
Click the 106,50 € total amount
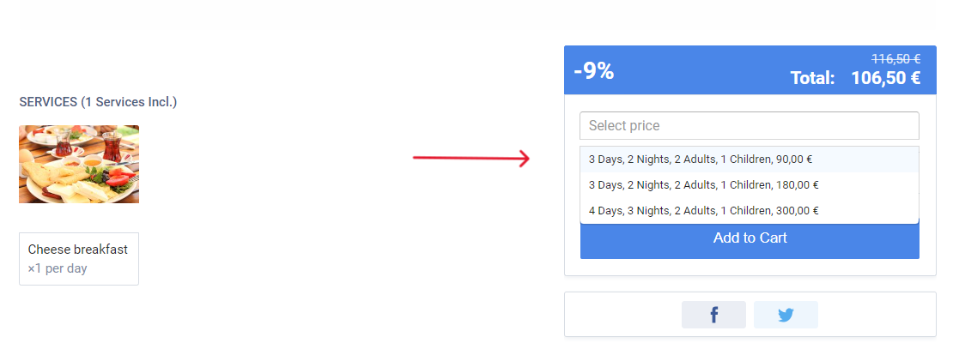pyautogui.click(x=886, y=78)
